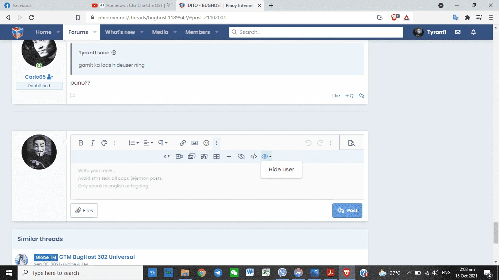The image size is (499, 280).
Task: Toggle bold formatting in the reply editor
Action: pyautogui.click(x=81, y=143)
